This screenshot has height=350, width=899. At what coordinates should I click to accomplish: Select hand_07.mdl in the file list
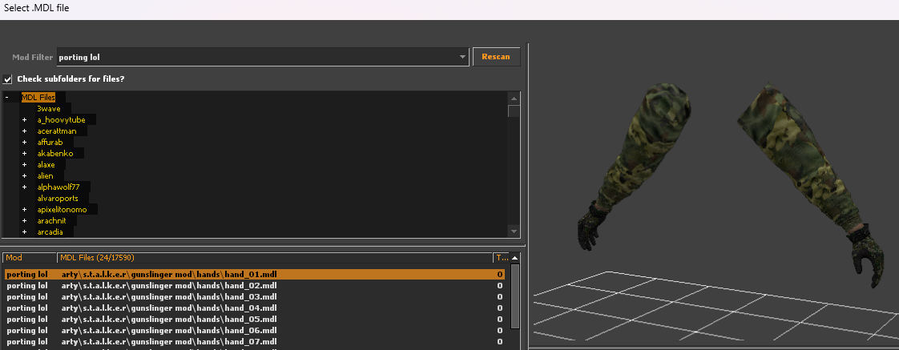click(x=255, y=341)
